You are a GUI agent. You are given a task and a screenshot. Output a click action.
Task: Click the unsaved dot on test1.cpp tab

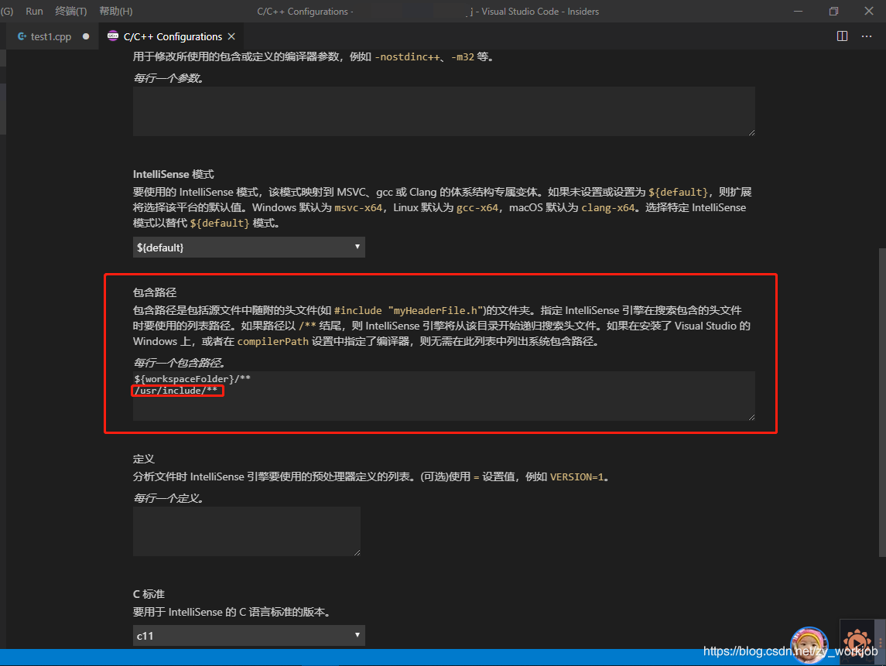tap(86, 36)
